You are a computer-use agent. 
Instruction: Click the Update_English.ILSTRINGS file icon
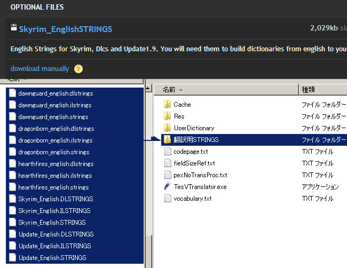[x=13, y=246]
